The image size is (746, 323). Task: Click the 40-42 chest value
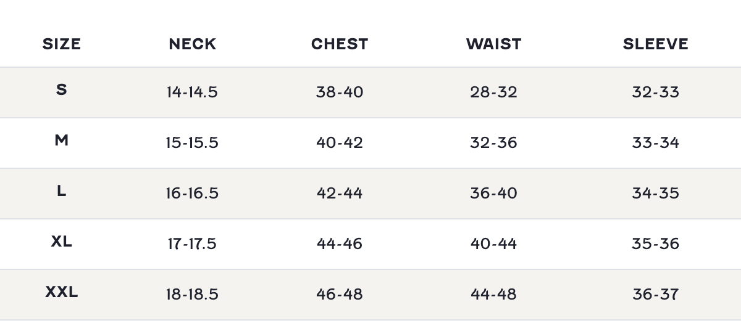(x=340, y=143)
